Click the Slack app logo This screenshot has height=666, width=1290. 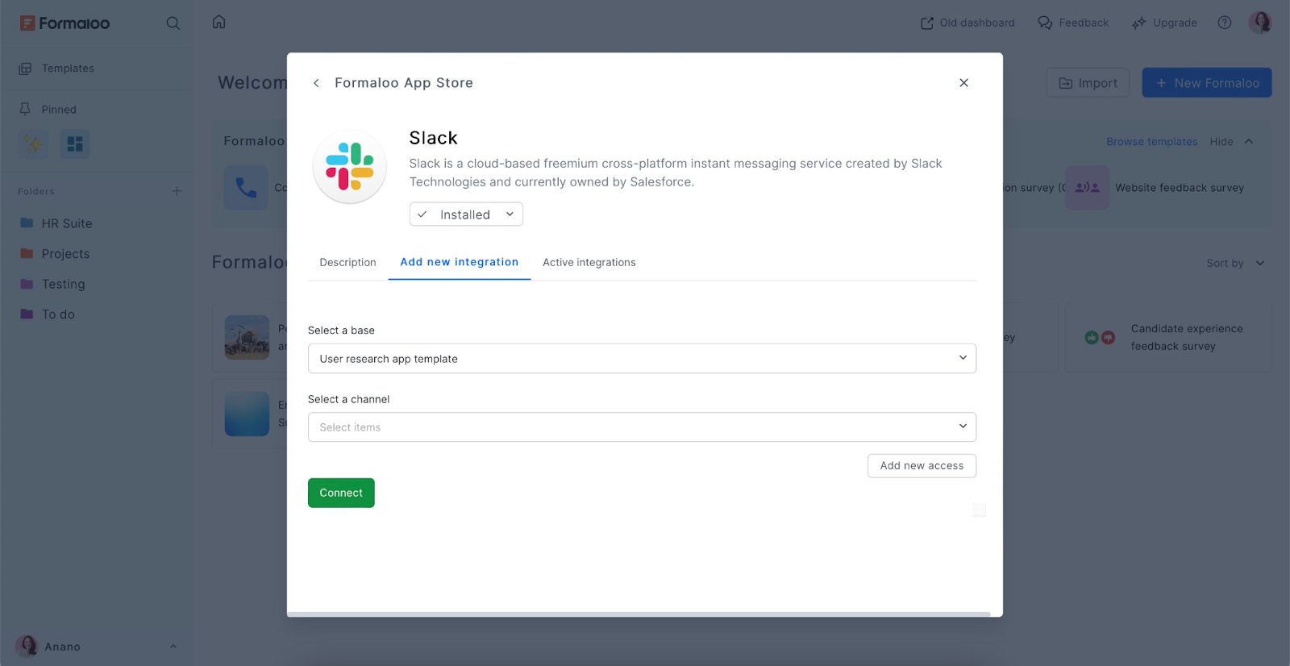(x=350, y=167)
